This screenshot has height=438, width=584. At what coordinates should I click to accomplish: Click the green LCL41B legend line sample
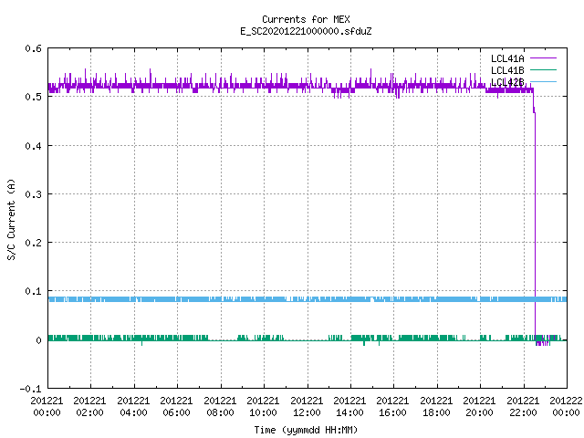(x=543, y=69)
